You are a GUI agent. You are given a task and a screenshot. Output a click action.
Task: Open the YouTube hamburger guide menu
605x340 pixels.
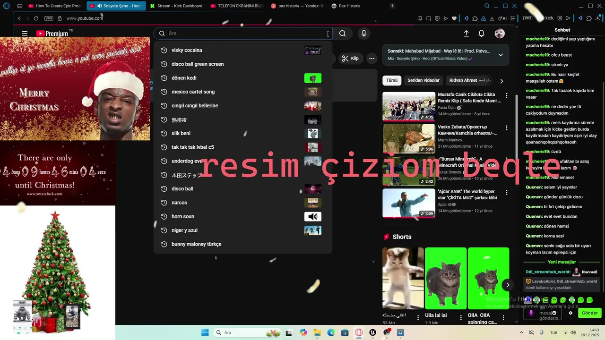25,34
